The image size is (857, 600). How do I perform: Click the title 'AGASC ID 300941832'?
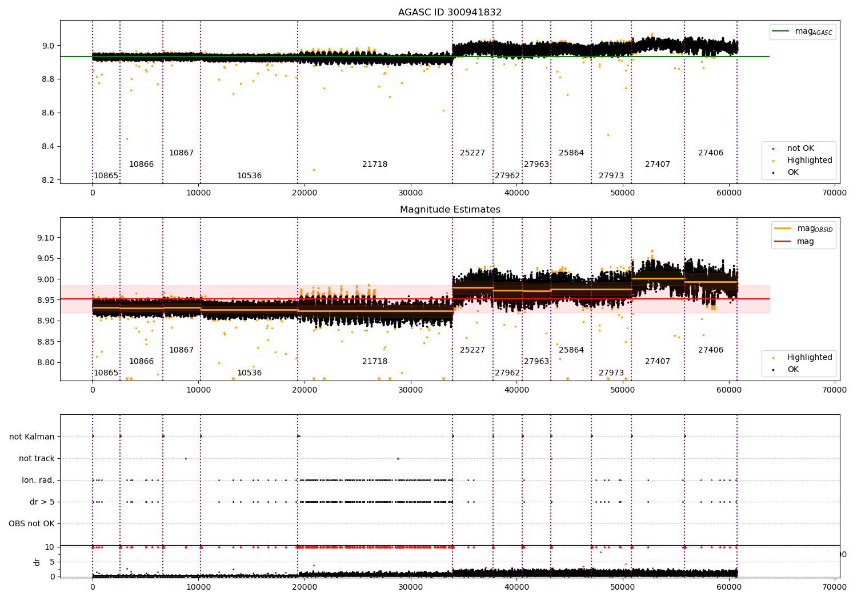pyautogui.click(x=450, y=13)
